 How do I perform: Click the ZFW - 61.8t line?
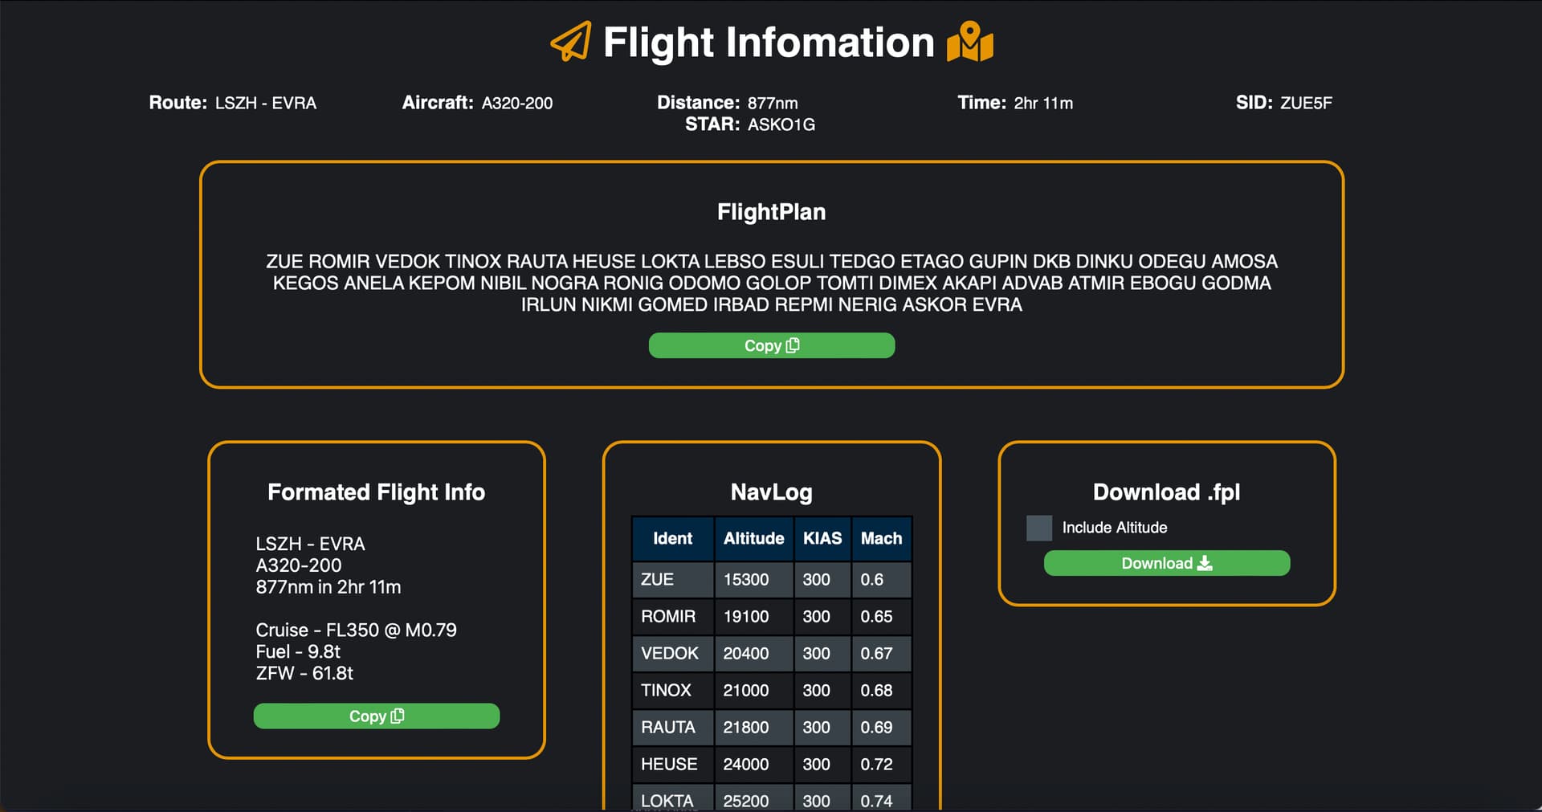click(x=304, y=674)
